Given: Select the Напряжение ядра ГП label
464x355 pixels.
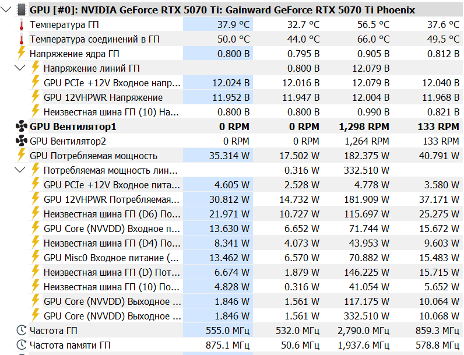Looking at the screenshot, I should coord(74,54).
